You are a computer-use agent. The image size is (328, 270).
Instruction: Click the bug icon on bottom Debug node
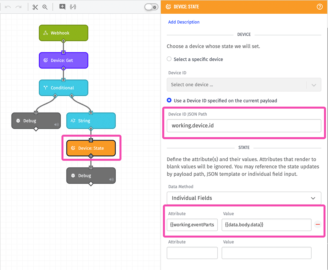(x=73, y=176)
